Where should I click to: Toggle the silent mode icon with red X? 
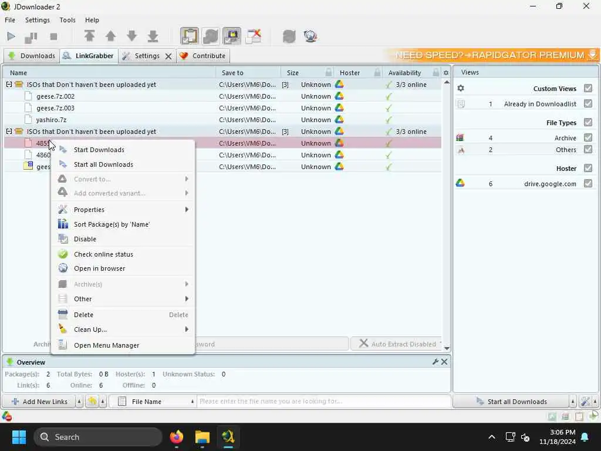click(254, 36)
